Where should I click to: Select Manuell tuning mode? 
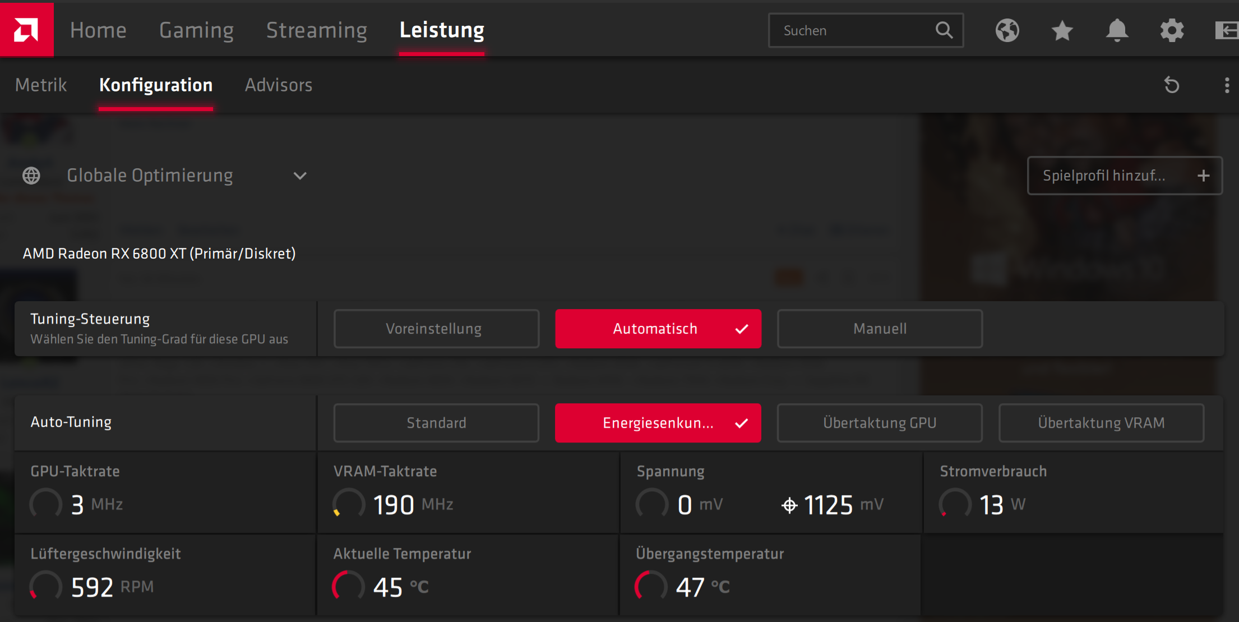pyautogui.click(x=879, y=329)
